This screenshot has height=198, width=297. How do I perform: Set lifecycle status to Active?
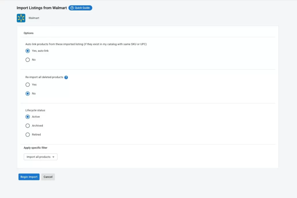point(28,117)
